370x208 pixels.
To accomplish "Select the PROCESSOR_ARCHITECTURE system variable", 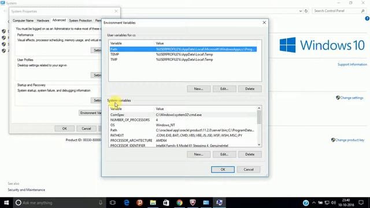I will [x=183, y=140].
